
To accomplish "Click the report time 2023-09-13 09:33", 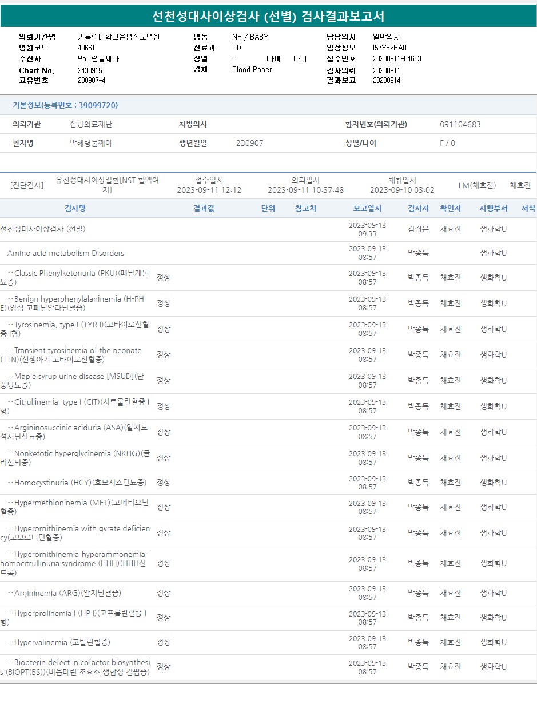I will pos(367,230).
